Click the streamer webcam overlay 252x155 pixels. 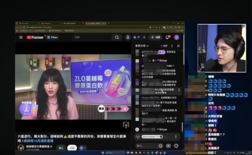pos(222,48)
